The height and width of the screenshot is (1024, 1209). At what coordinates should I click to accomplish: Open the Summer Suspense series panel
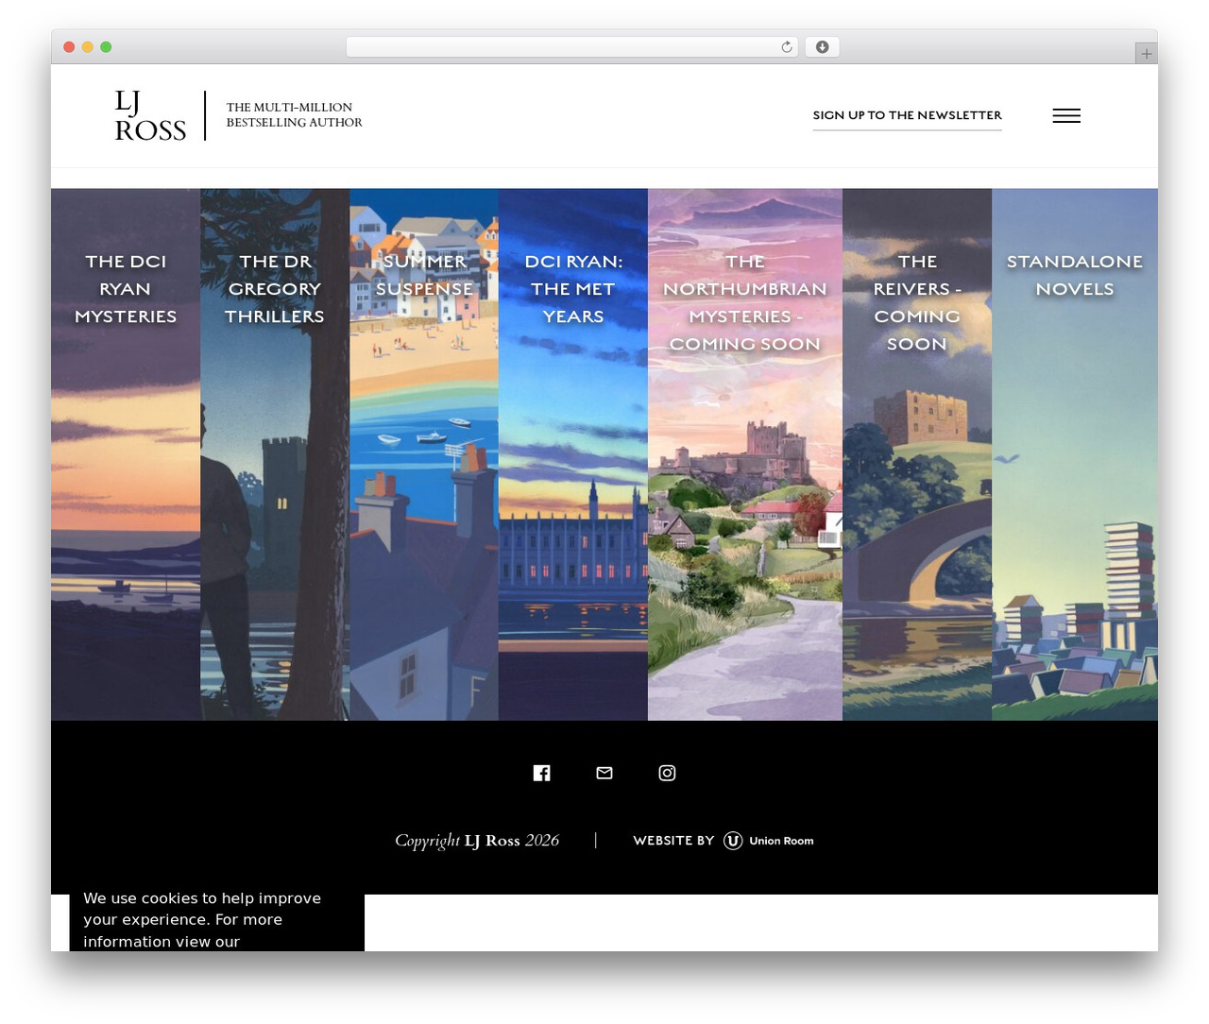click(x=424, y=454)
